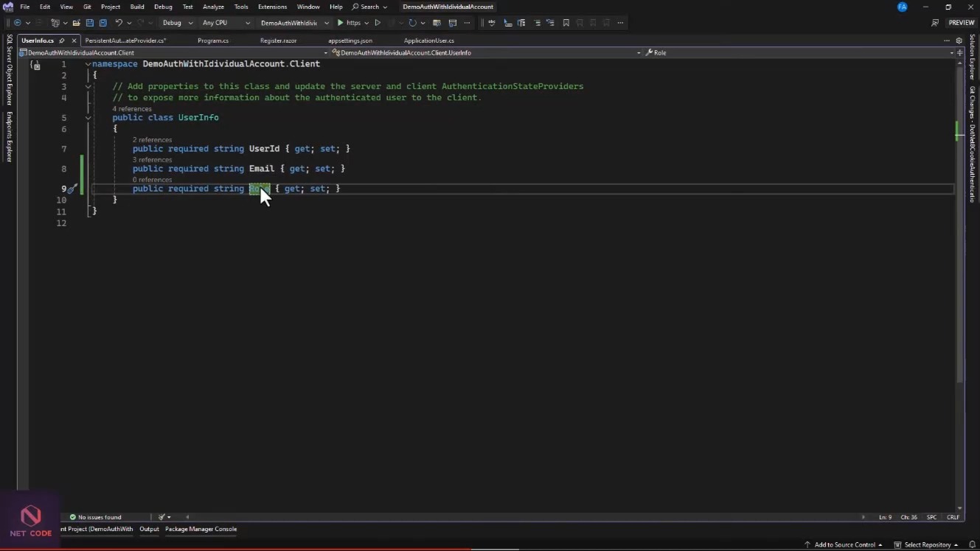The height and width of the screenshot is (551, 980).
Task: Open the Analyze menu
Action: tap(213, 7)
